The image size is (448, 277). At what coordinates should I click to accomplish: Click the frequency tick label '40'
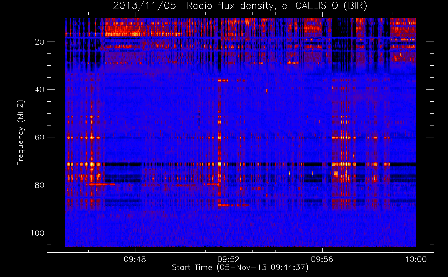tap(40, 89)
